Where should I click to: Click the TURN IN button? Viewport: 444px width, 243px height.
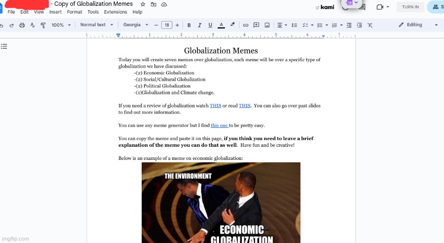coord(410,7)
